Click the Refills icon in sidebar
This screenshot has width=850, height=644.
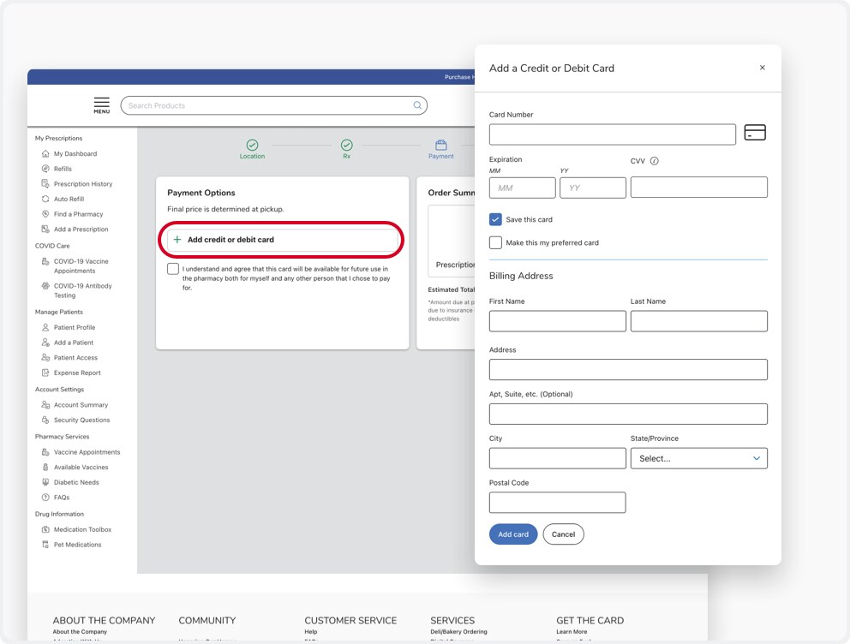(45, 169)
